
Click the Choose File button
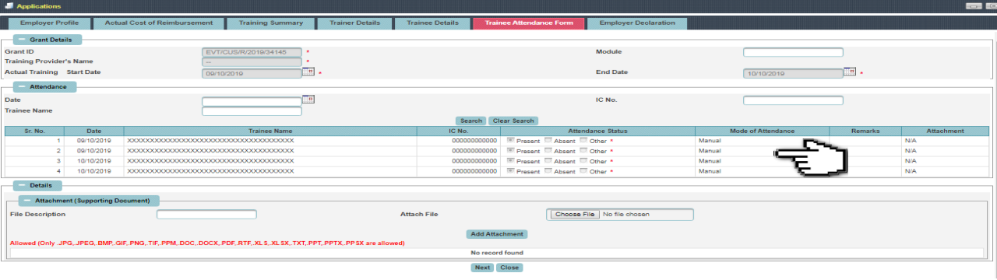[x=575, y=214]
